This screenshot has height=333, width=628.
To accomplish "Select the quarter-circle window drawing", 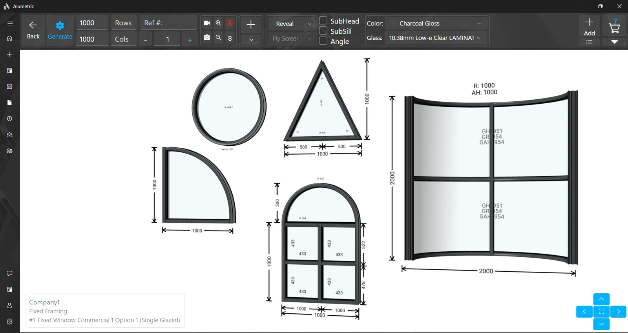I will click(199, 185).
